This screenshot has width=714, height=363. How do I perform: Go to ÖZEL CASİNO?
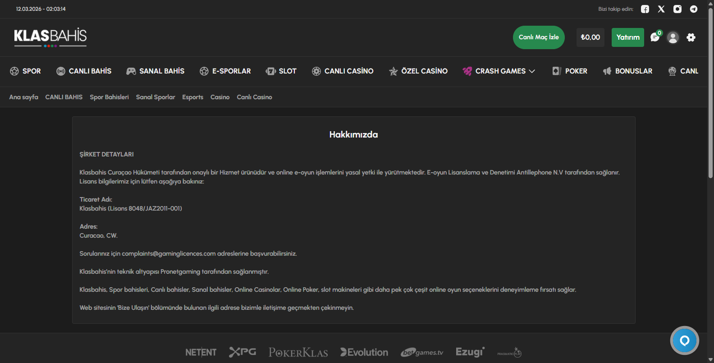click(418, 71)
